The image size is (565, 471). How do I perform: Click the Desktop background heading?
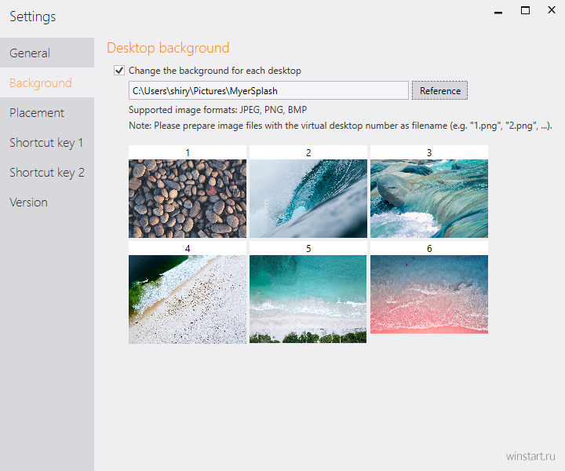pos(168,48)
